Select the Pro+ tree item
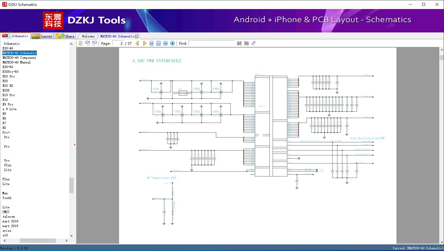The height and width of the screenshot is (251, 444). click(6, 132)
